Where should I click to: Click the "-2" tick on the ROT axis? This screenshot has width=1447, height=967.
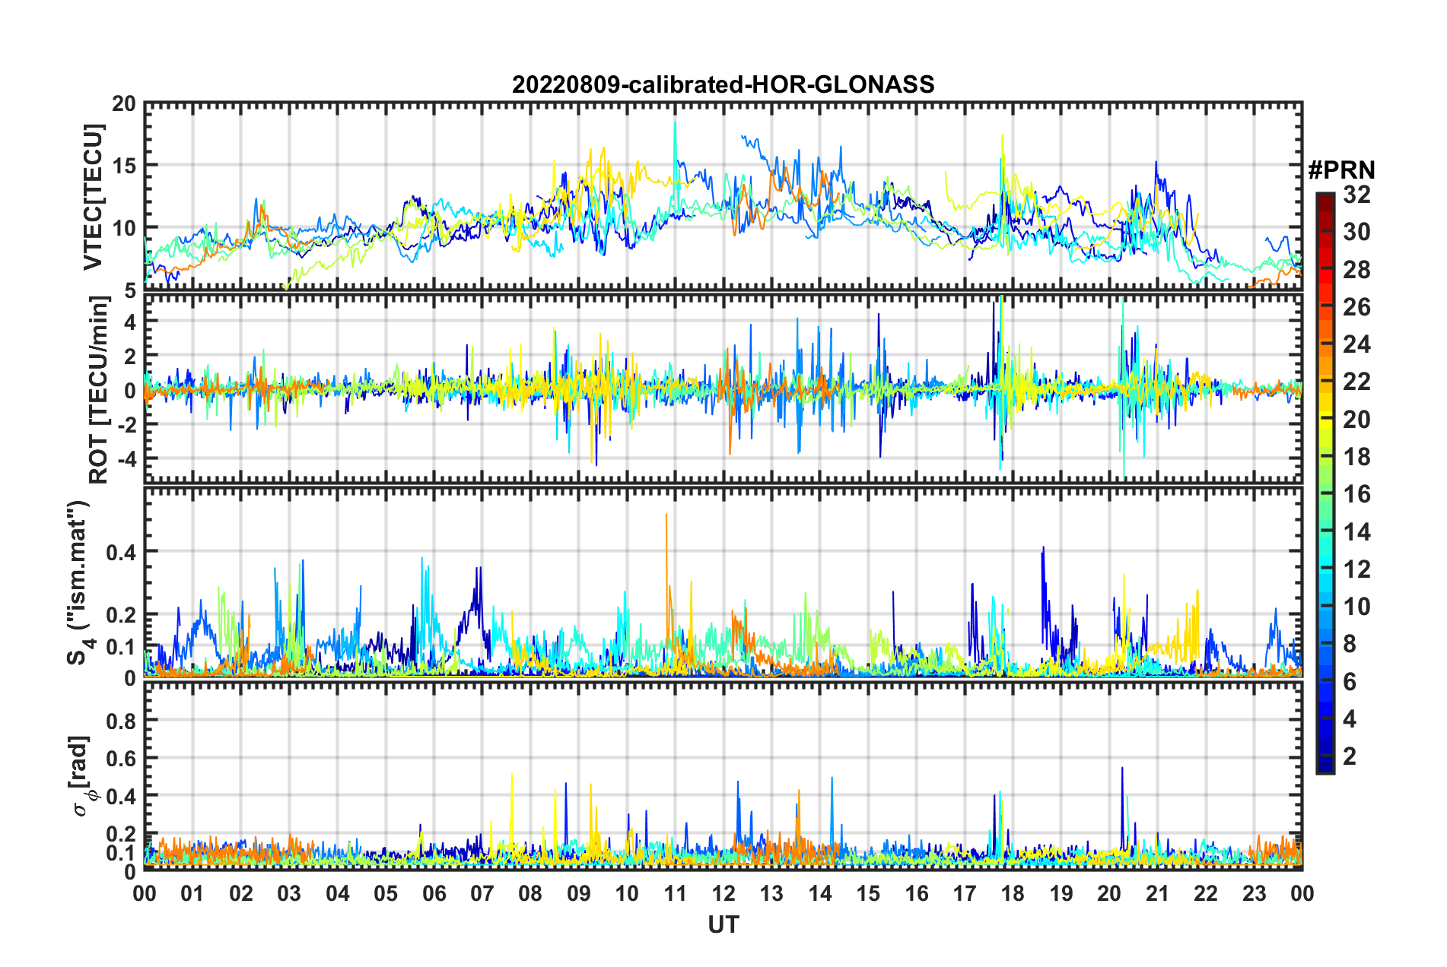tap(126, 425)
